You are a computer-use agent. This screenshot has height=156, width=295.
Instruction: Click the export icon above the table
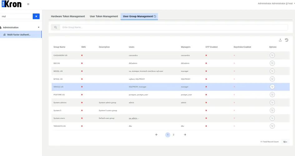(280, 40)
